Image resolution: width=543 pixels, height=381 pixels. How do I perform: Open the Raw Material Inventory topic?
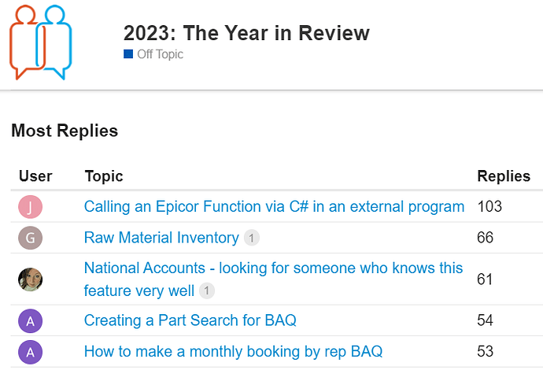(161, 238)
